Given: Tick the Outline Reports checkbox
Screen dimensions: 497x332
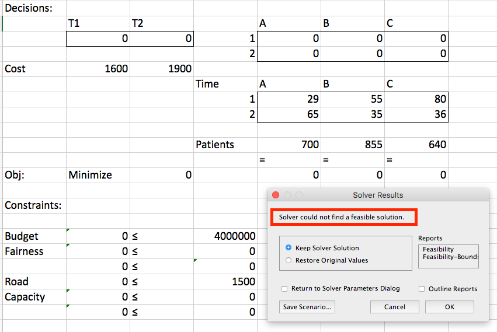Looking at the screenshot, I should (422, 289).
